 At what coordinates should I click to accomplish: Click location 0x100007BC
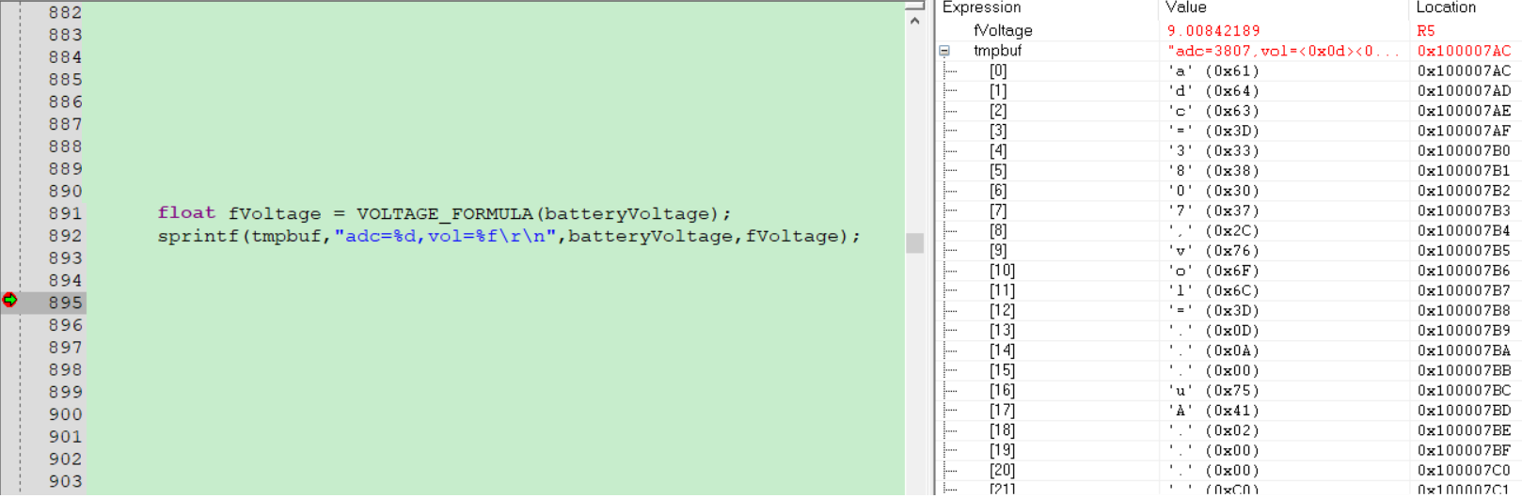tap(1464, 390)
